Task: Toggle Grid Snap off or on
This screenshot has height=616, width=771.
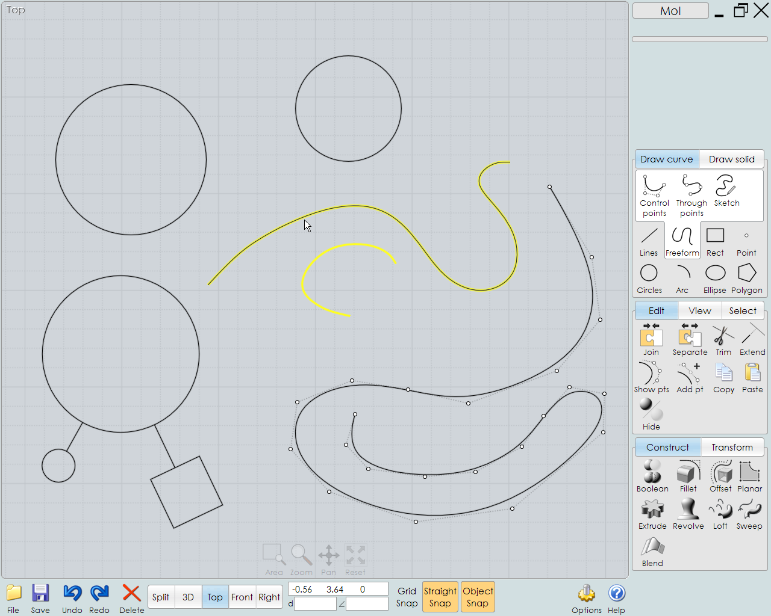Action: pyautogui.click(x=407, y=597)
